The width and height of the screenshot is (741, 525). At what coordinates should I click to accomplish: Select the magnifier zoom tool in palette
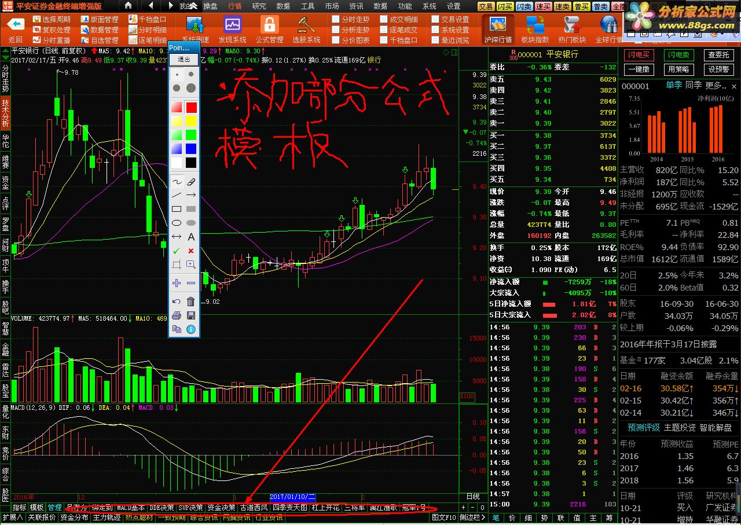pos(191,265)
